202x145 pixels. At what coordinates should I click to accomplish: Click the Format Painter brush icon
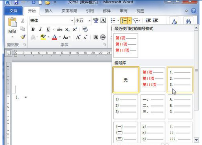pos(23,37)
